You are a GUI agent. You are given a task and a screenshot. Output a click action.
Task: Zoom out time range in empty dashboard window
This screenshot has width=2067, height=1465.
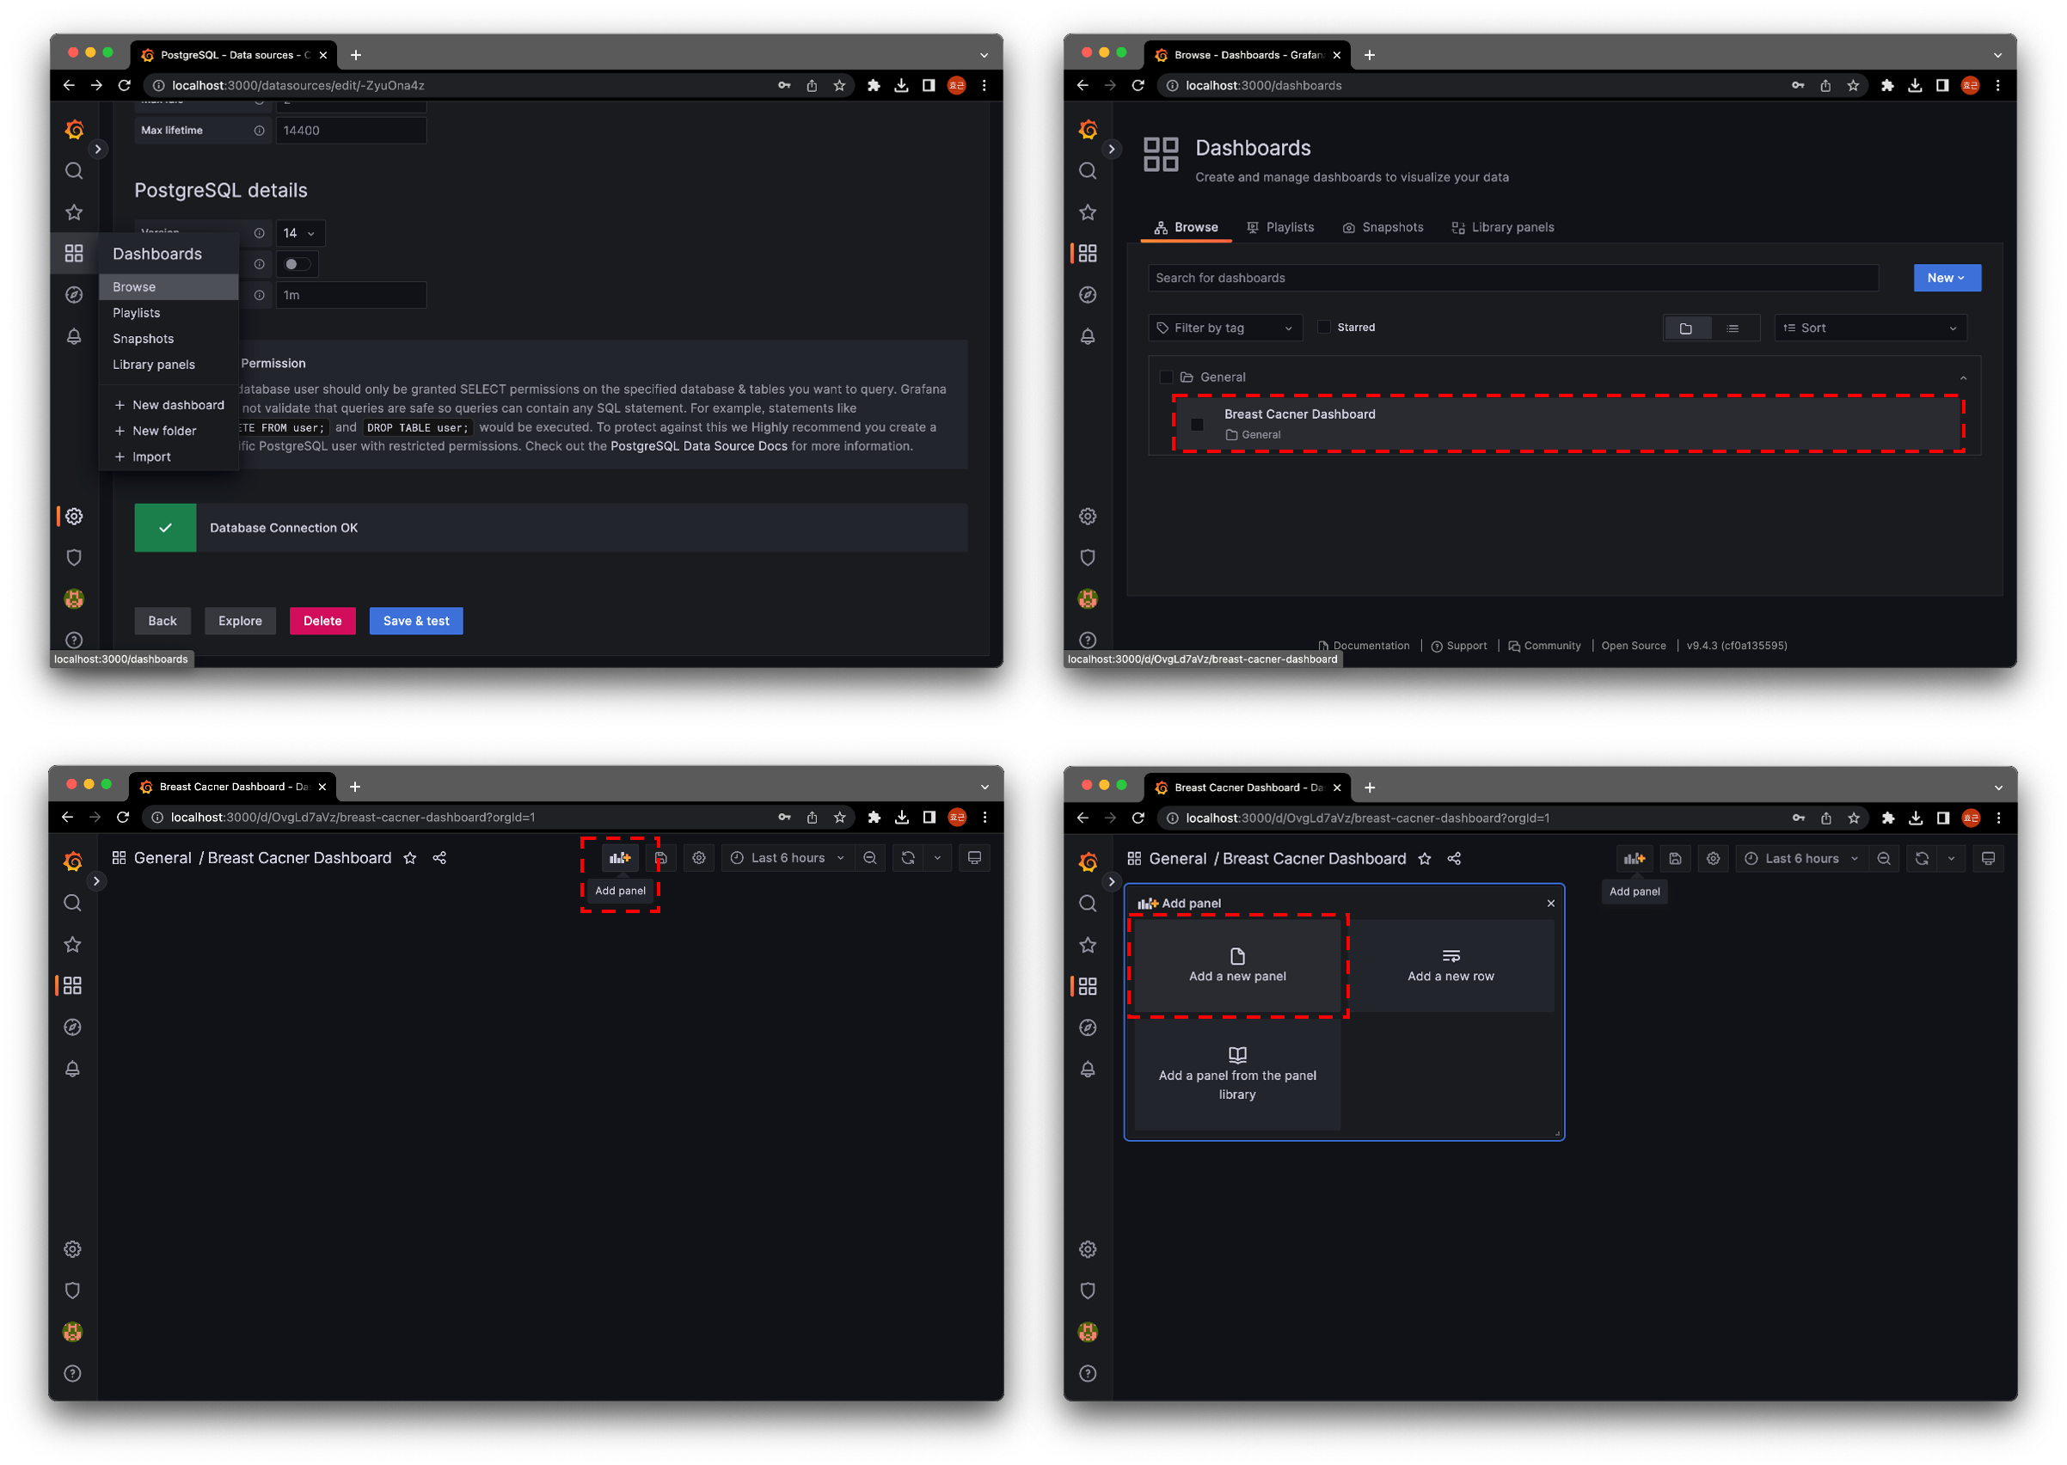pos(870,858)
